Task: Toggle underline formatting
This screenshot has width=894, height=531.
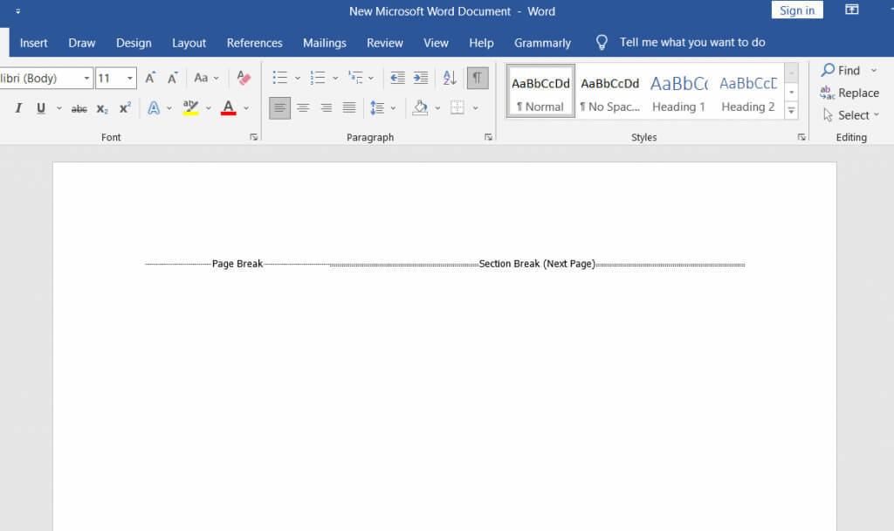Action: [x=39, y=107]
